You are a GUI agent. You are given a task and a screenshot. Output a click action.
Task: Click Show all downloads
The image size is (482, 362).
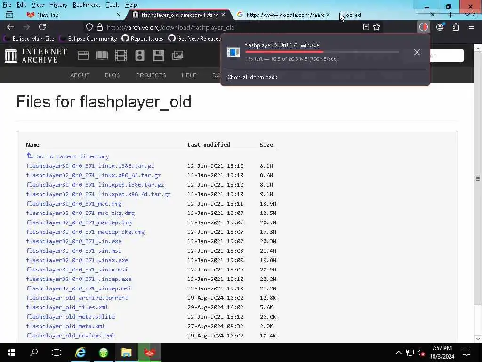pyautogui.click(x=252, y=77)
